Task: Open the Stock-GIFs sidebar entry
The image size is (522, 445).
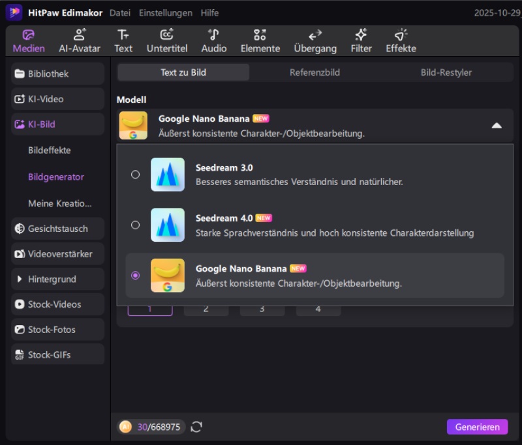Action: click(x=57, y=354)
